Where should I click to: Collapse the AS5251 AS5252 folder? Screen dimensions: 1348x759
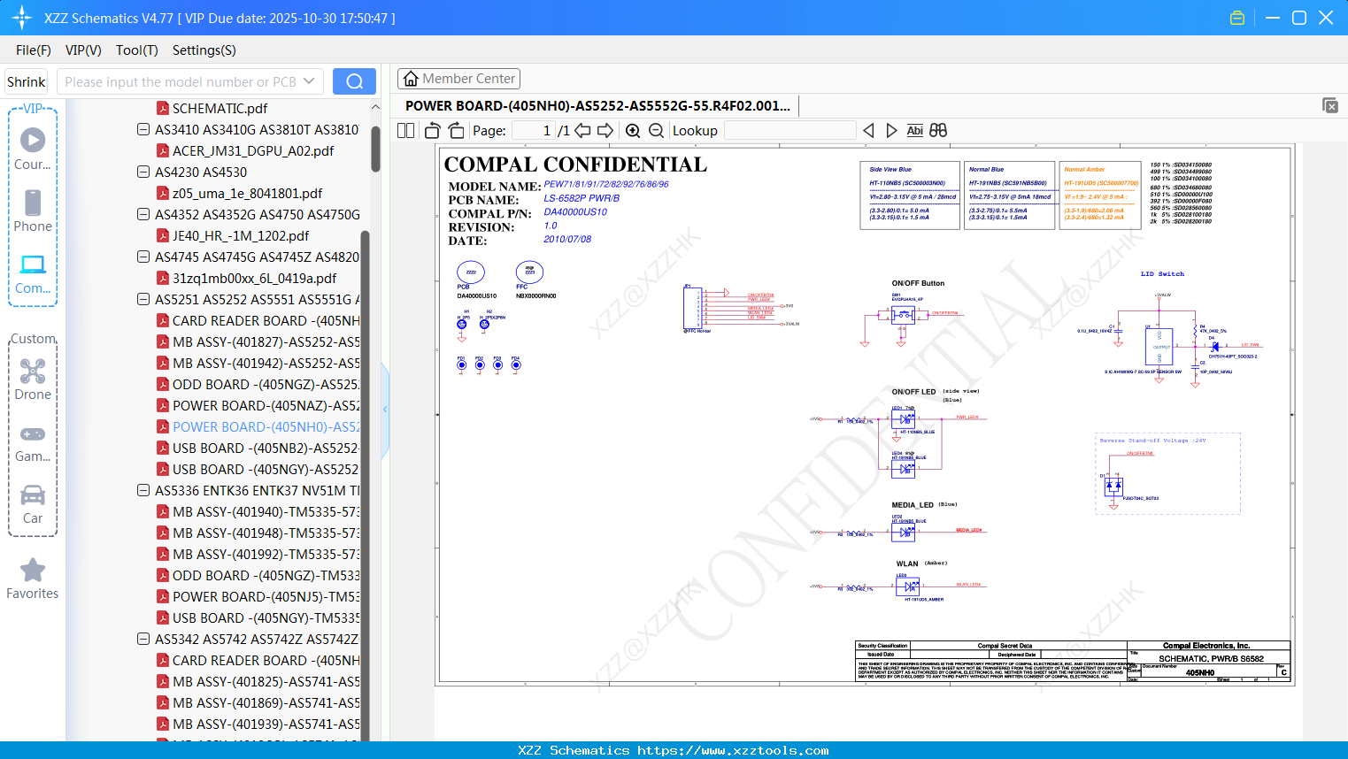pyautogui.click(x=143, y=299)
